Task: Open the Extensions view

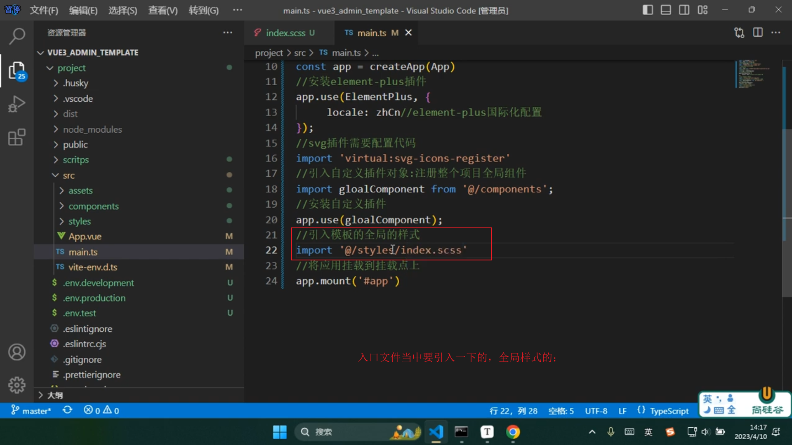Action: pos(16,137)
